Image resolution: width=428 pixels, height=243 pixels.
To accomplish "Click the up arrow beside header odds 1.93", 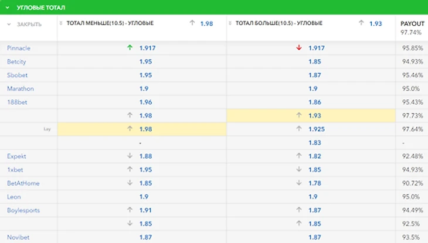I will tap(361, 23).
